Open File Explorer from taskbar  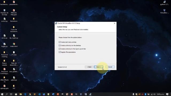(x=21, y=94)
